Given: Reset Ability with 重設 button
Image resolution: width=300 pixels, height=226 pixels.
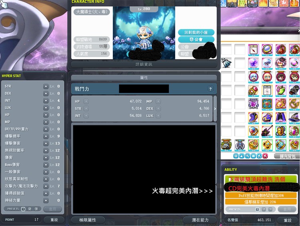Looking at the screenshot, I should (x=287, y=220).
